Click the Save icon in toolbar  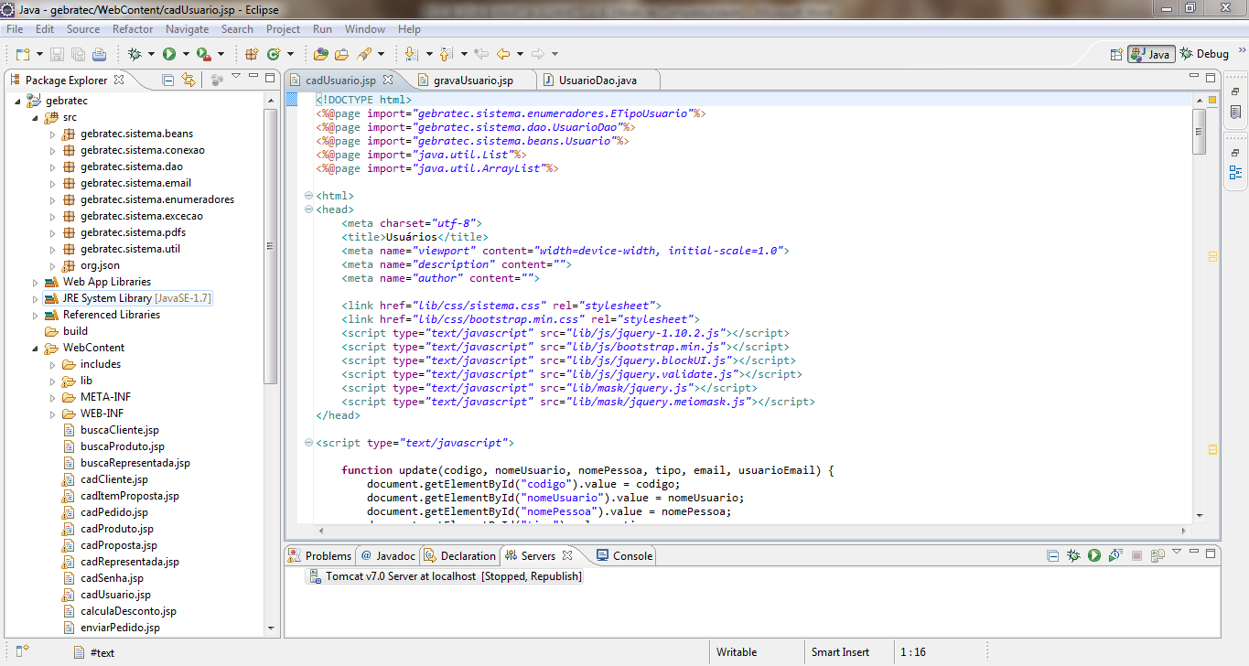coord(57,54)
